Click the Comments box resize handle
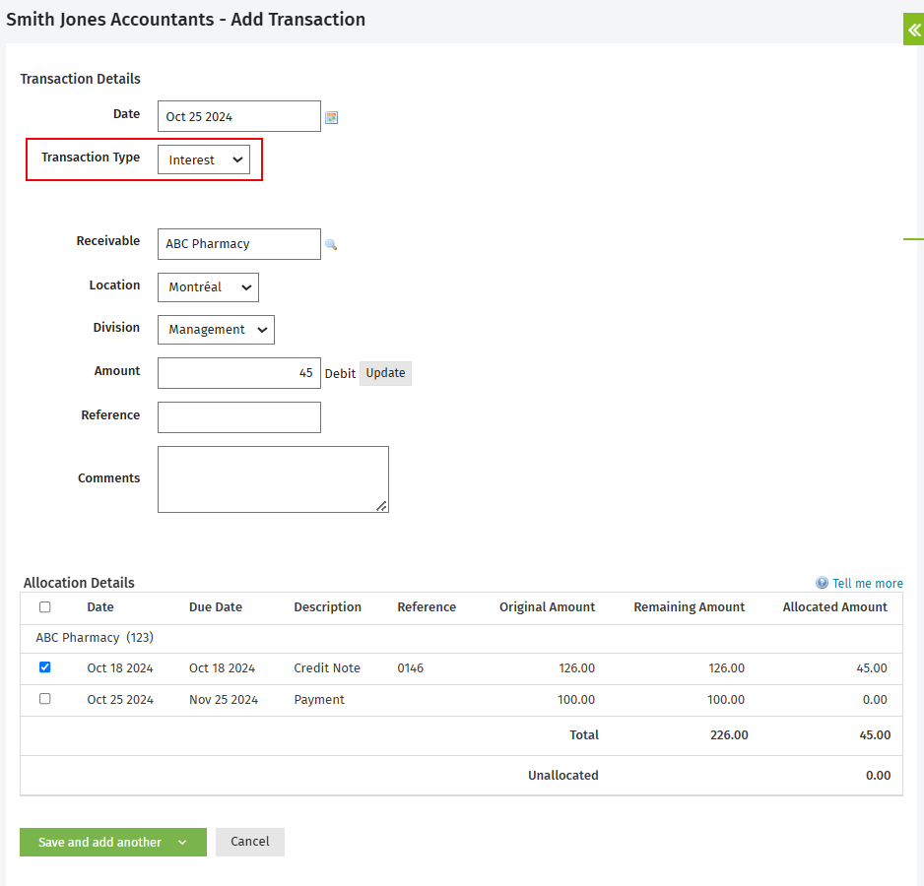Viewport: 924px width, 886px height. pyautogui.click(x=382, y=506)
